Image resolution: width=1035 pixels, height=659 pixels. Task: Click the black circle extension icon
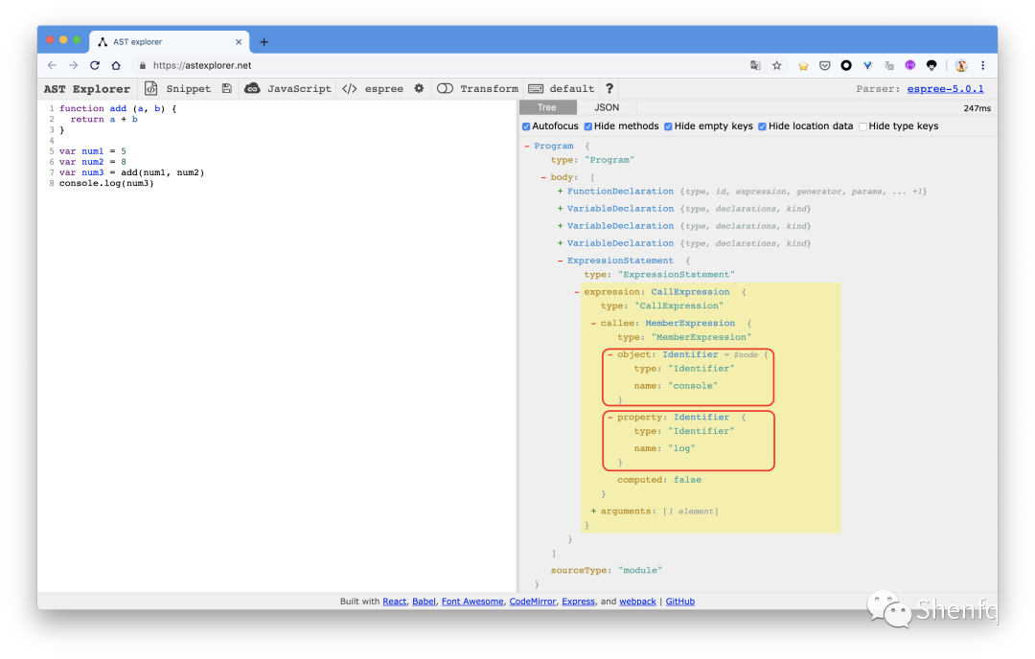(846, 65)
